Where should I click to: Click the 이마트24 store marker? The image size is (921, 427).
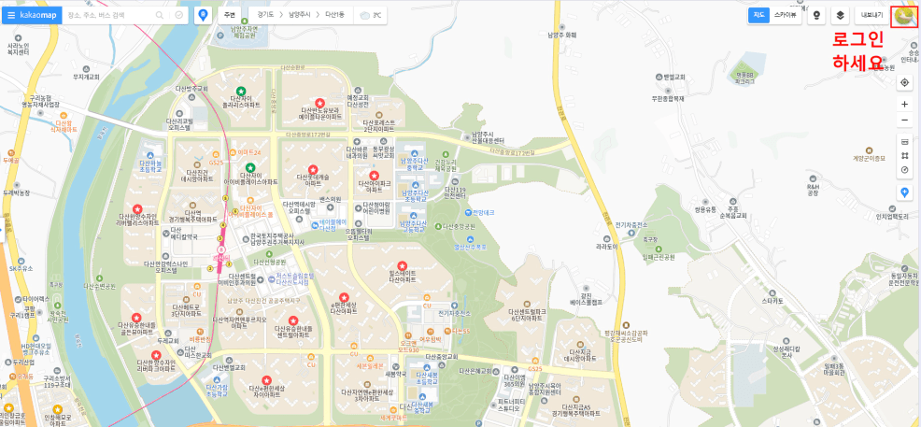[x=234, y=152]
